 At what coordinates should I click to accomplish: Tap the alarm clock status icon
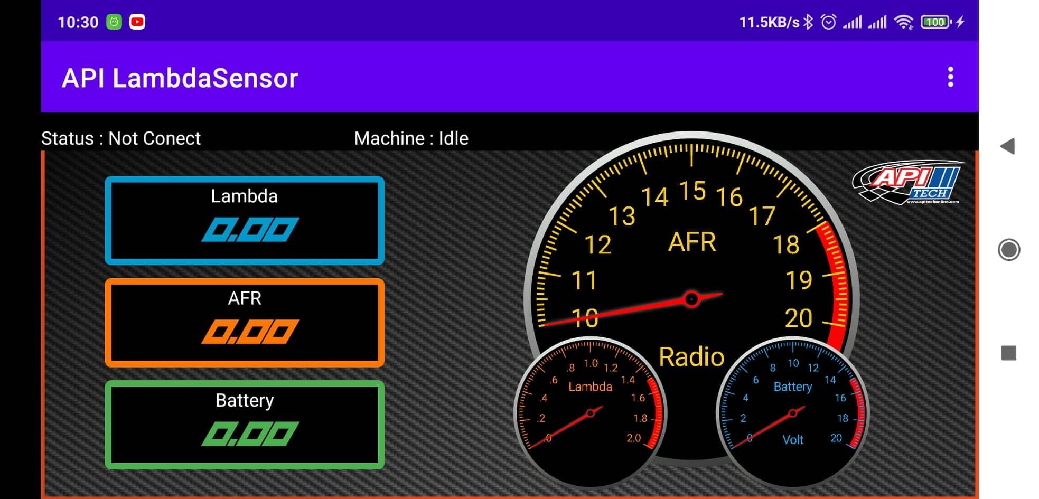pyautogui.click(x=828, y=22)
